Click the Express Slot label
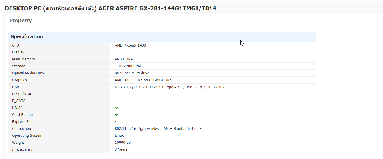383x159 pixels. [23, 122]
